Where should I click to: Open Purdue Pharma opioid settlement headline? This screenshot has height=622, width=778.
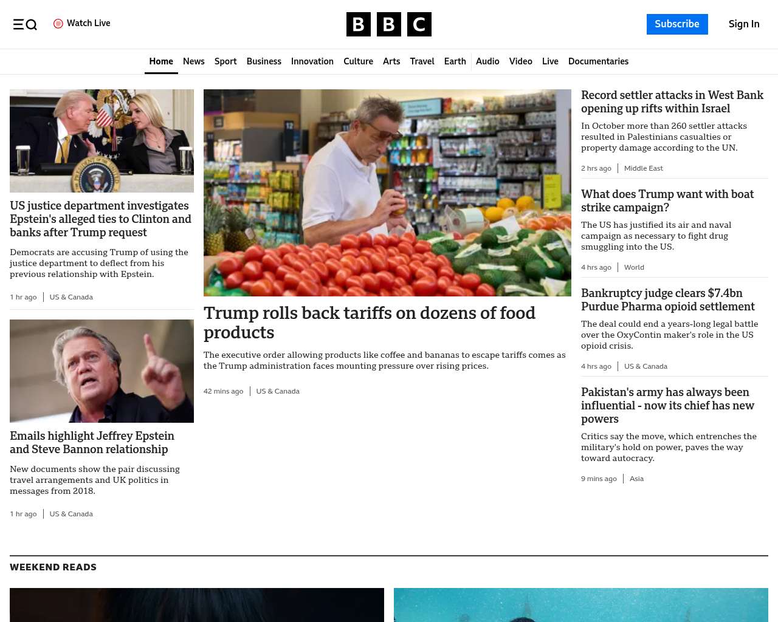point(668,299)
